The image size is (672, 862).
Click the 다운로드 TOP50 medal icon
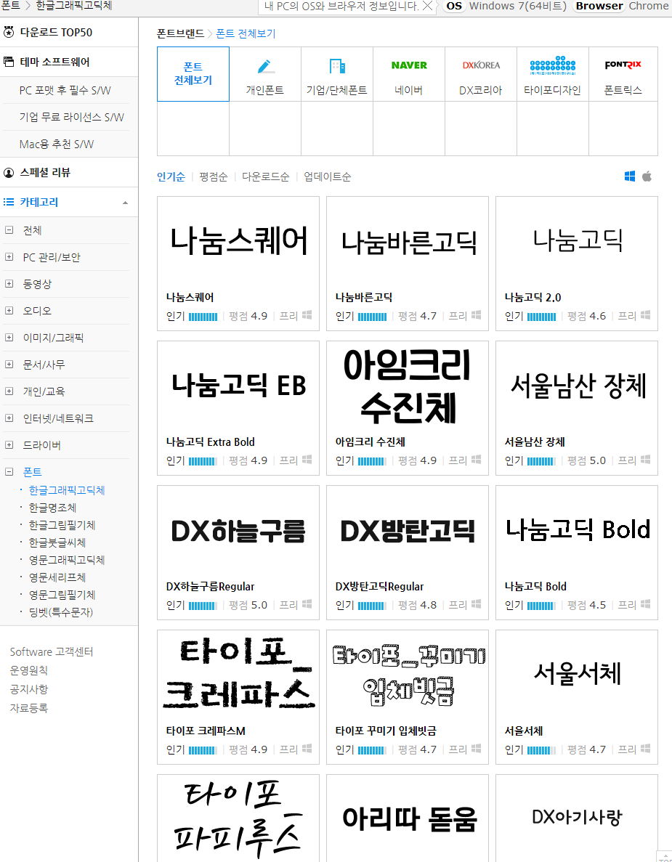coord(9,32)
